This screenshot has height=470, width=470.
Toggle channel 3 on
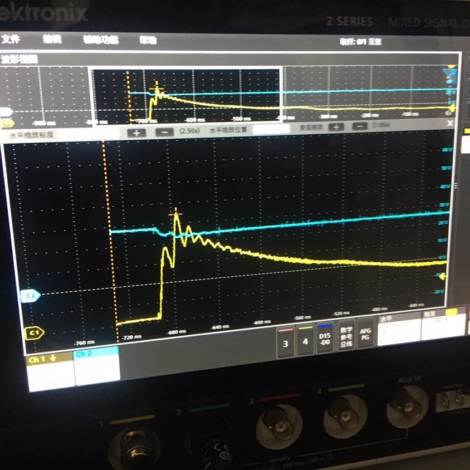[x=286, y=342]
